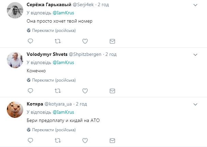Share Volodymyr Shvets' tweet by message

pos(112,91)
